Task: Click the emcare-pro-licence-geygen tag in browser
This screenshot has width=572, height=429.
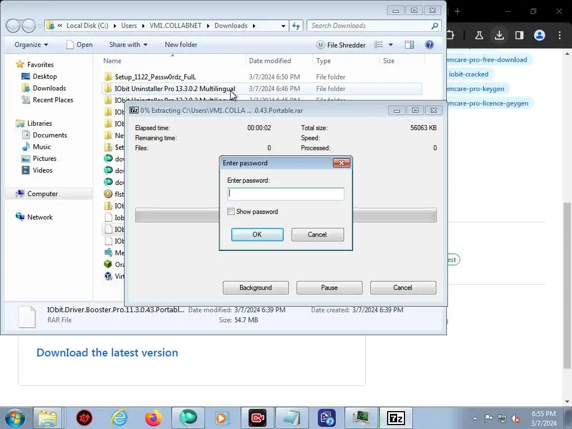Action: click(x=488, y=103)
